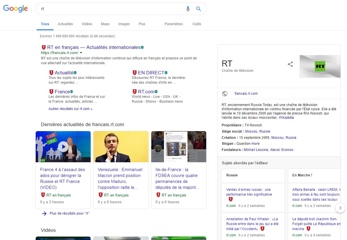Screen dimensions: 347x240
Task: Select the Tous tab
Action: coord(45,24)
